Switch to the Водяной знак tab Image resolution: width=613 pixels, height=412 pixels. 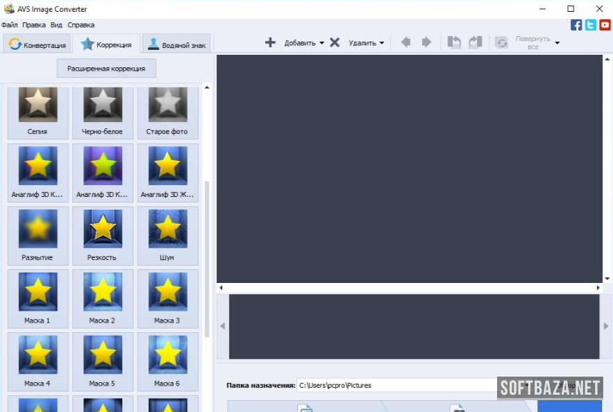pyautogui.click(x=176, y=45)
